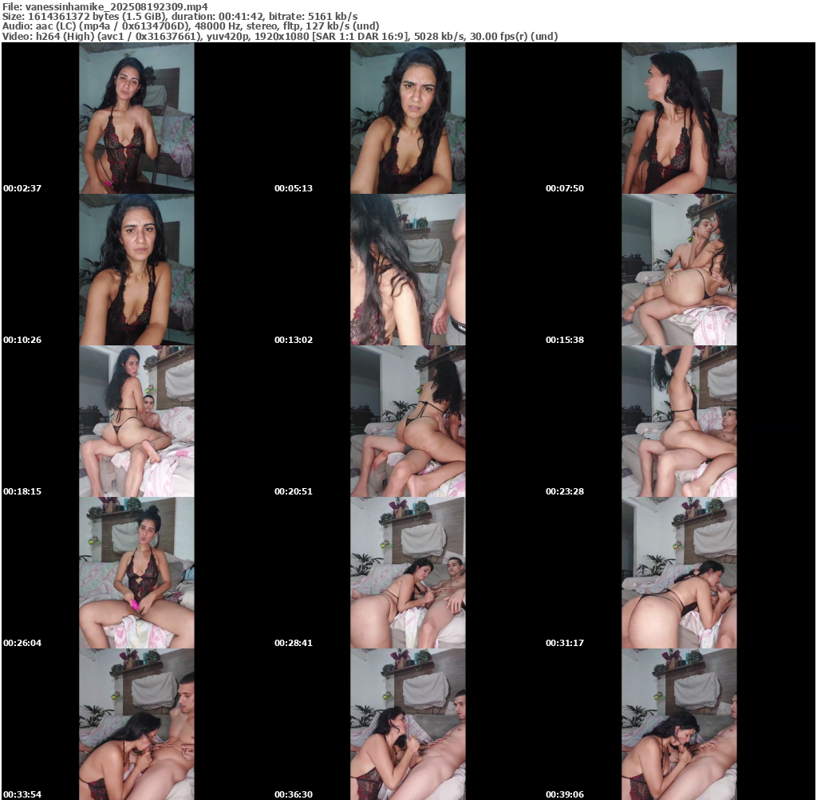Screen dimensions: 817x800
Task: Click the 00:07:50 timestamp label
Action: (x=565, y=188)
